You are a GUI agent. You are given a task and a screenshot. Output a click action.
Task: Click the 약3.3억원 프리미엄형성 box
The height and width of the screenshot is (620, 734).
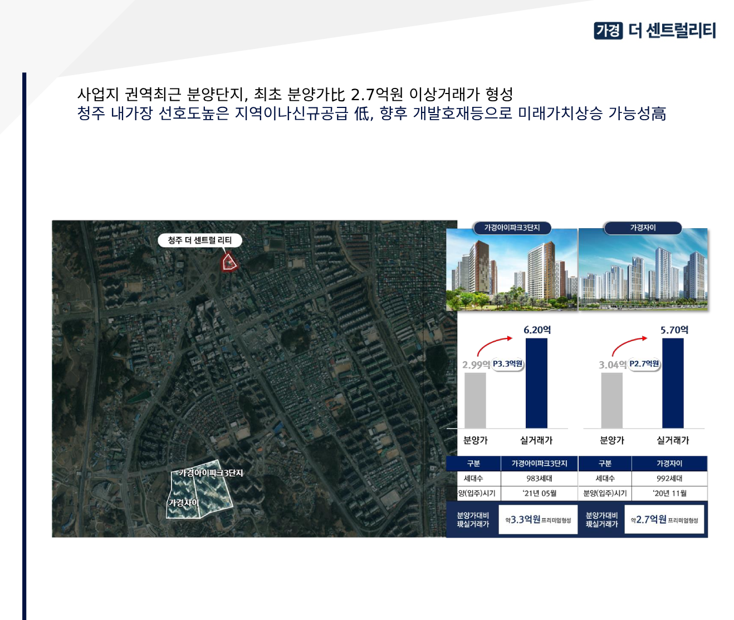coord(538,520)
